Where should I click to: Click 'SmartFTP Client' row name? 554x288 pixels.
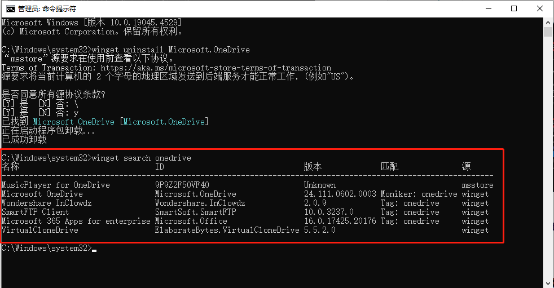point(36,212)
